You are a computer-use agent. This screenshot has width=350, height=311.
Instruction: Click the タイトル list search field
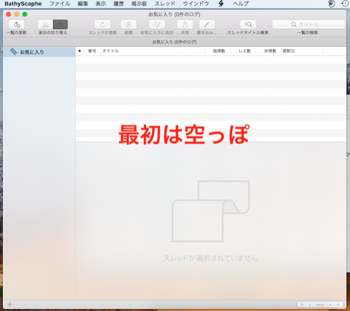click(x=309, y=25)
